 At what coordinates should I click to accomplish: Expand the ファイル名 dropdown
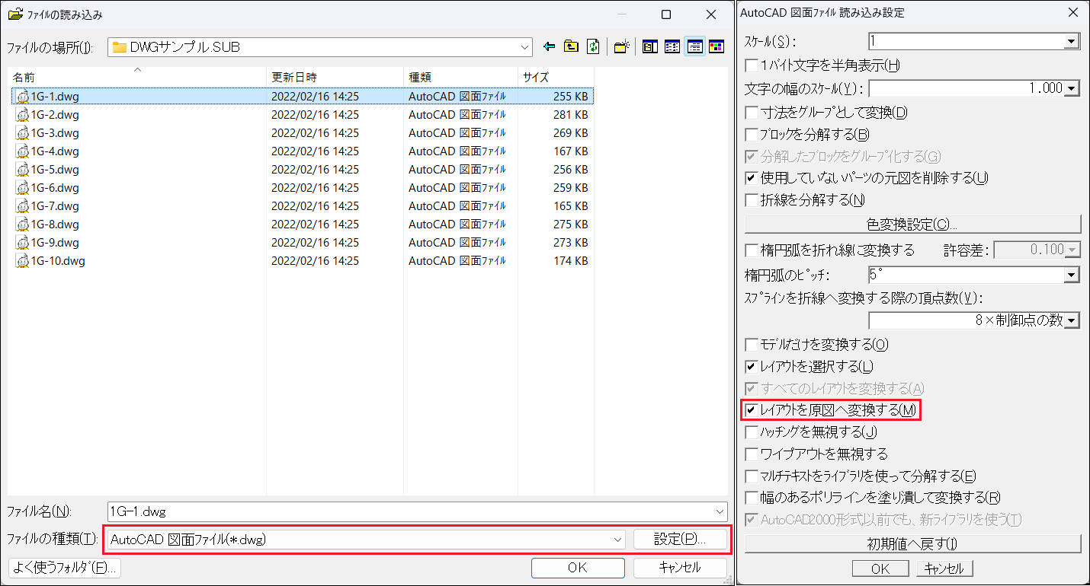point(720,511)
